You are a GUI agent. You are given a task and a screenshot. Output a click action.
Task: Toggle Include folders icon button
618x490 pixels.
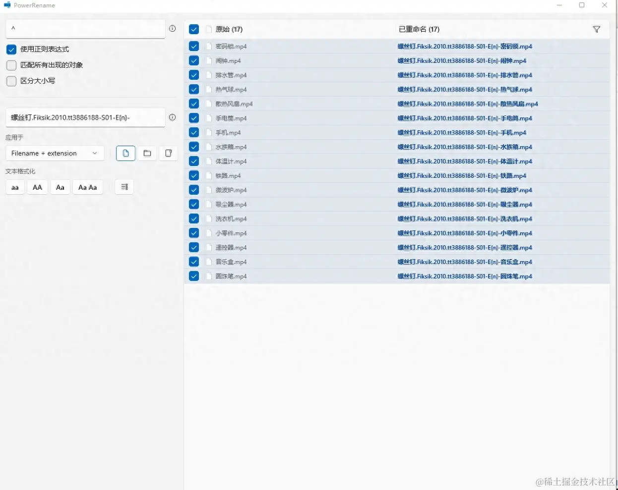click(x=147, y=153)
